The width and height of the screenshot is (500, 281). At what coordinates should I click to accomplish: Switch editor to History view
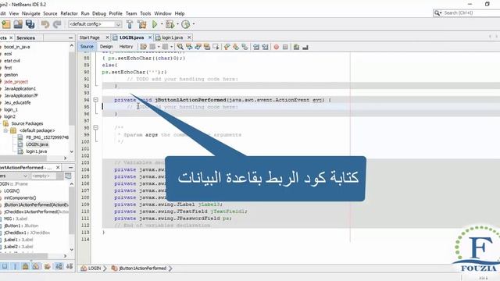126,47
